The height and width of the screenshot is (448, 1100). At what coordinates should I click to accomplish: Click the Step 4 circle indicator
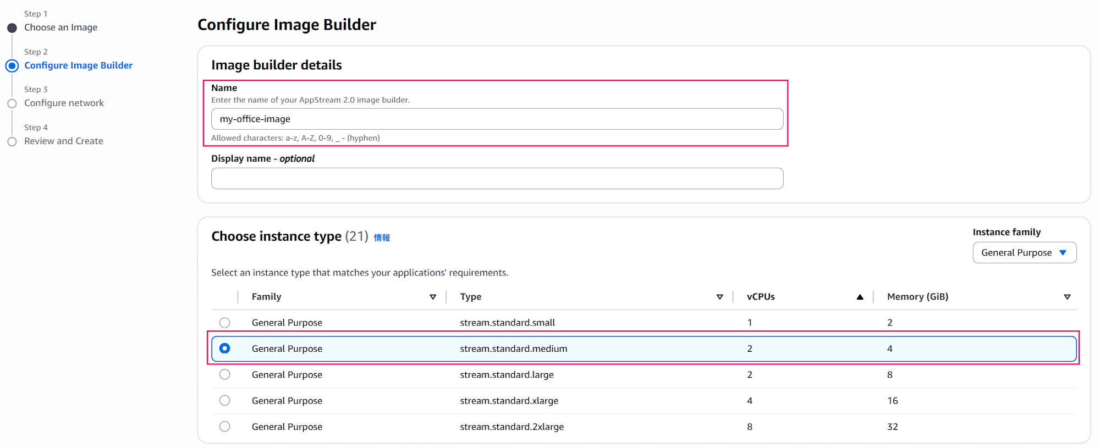pyautogui.click(x=12, y=141)
